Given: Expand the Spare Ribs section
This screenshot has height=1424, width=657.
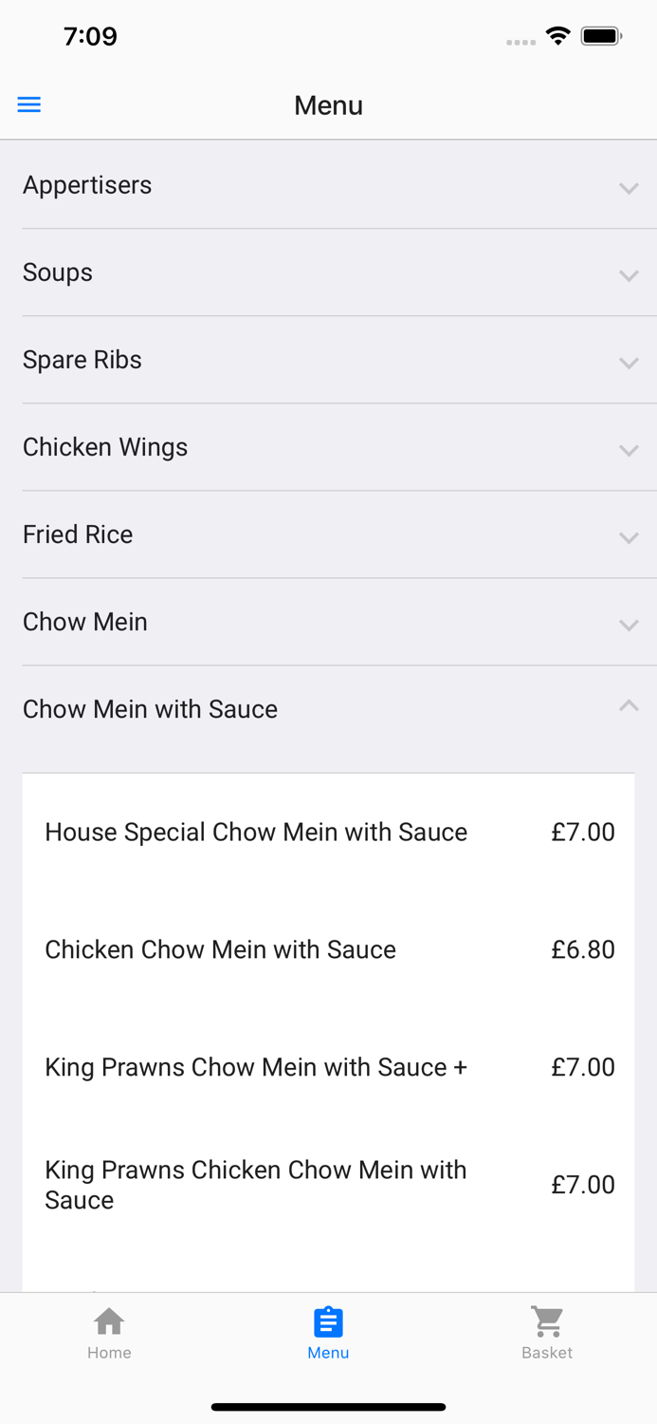Looking at the screenshot, I should click(x=328, y=360).
